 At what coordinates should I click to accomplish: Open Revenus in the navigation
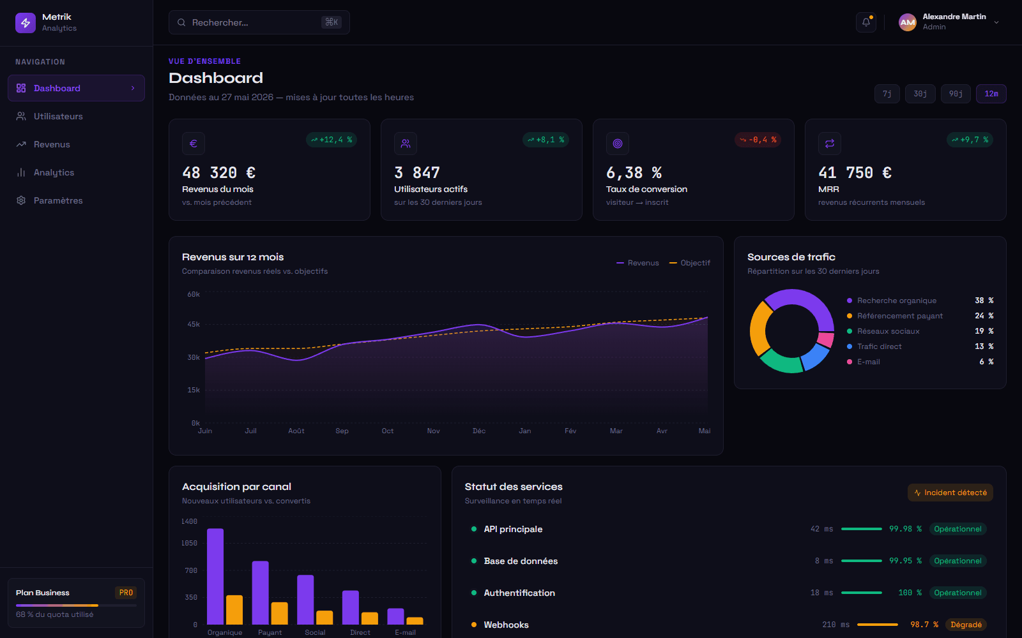tap(76, 144)
